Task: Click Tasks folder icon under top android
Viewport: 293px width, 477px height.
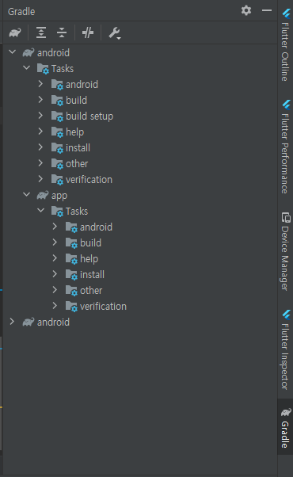Action: (43, 69)
